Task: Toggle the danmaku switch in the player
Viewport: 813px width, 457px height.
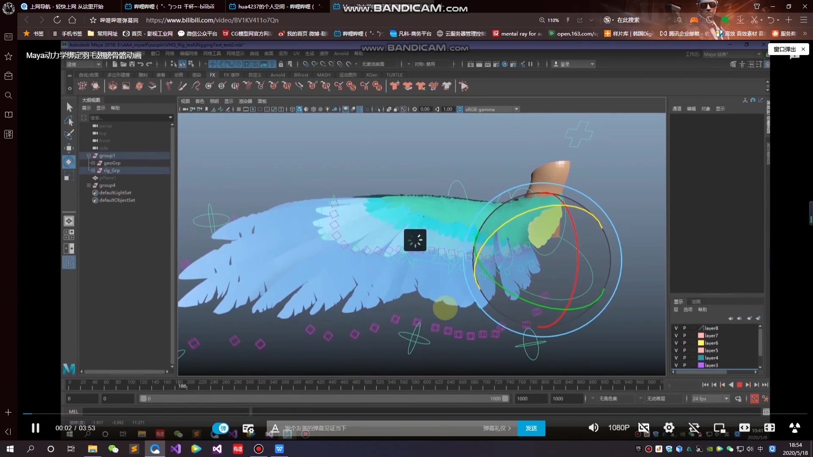Action: 221,428
